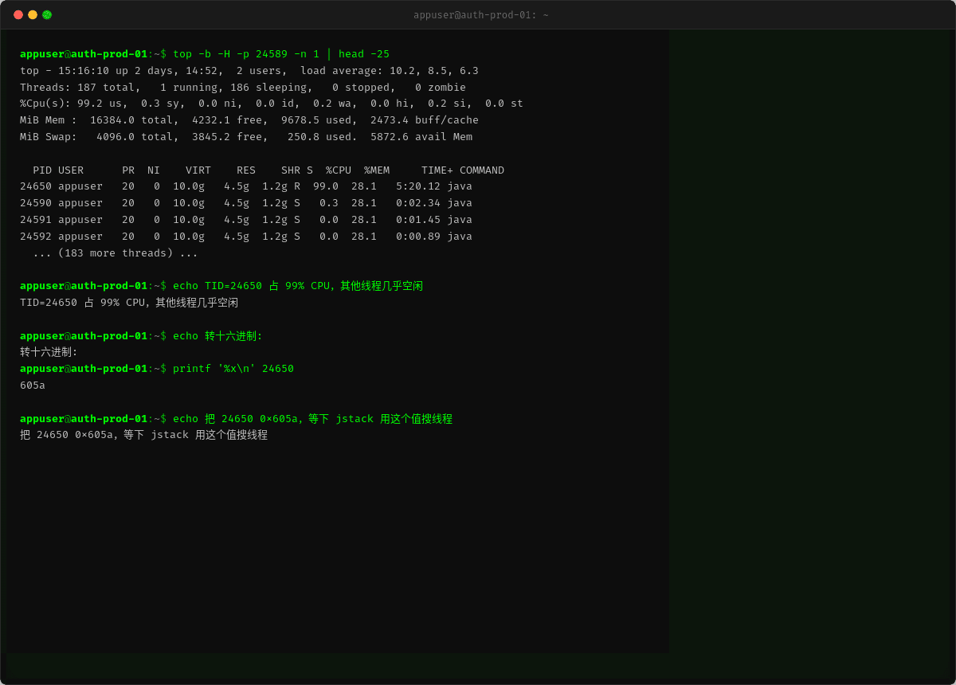
Task: Select thread row PID 24592
Action: 246,237
